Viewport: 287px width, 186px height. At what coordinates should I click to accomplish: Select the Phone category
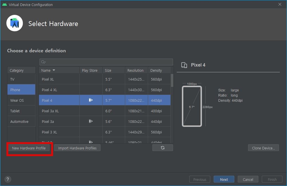point(21,90)
